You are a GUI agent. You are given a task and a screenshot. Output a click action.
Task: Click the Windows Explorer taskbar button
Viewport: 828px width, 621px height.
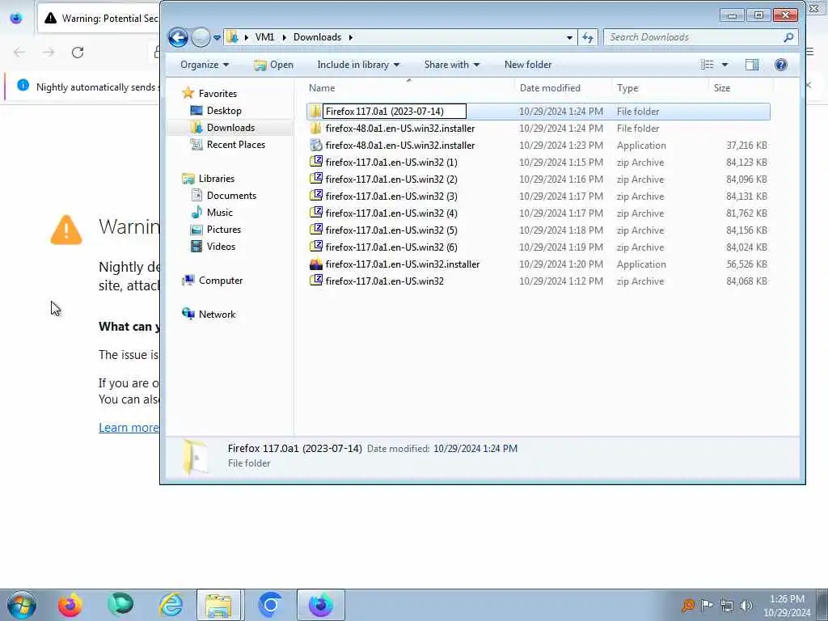pos(218,605)
